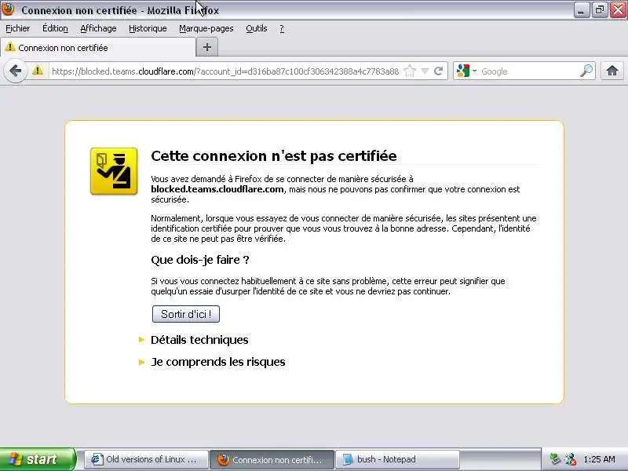
Task: Click the yellow passport officer warning icon
Action: pyautogui.click(x=114, y=171)
